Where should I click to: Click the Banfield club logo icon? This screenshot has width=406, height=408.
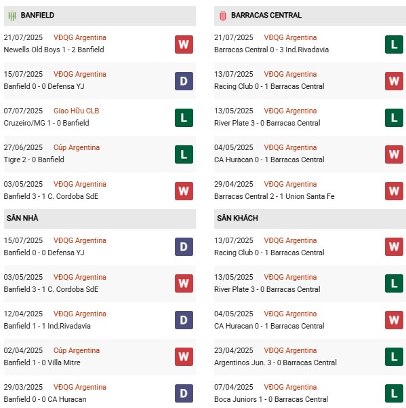pos(12,16)
